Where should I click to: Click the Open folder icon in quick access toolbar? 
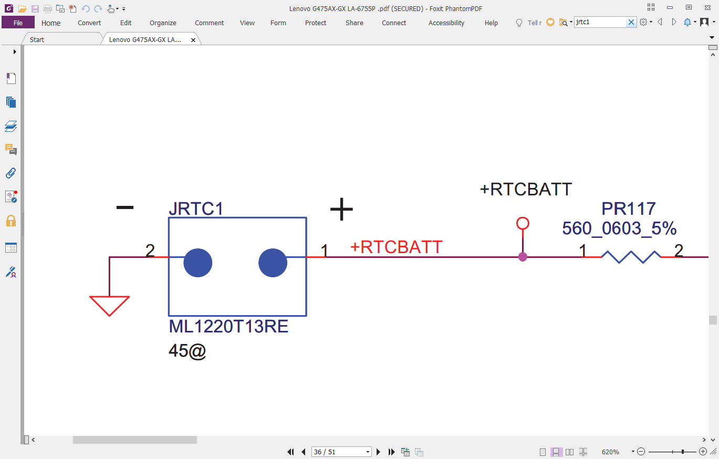click(x=22, y=8)
